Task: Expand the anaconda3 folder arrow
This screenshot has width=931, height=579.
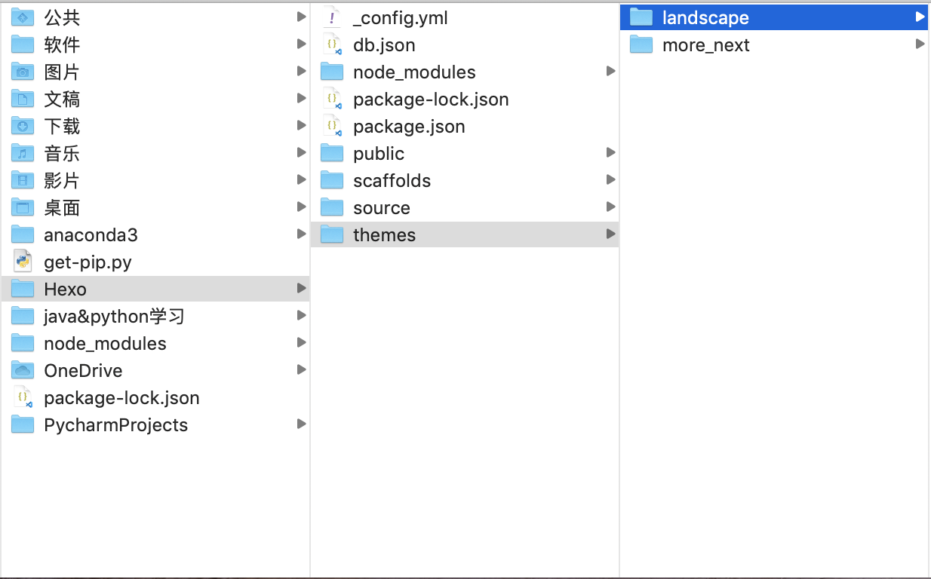Action: 301,234
